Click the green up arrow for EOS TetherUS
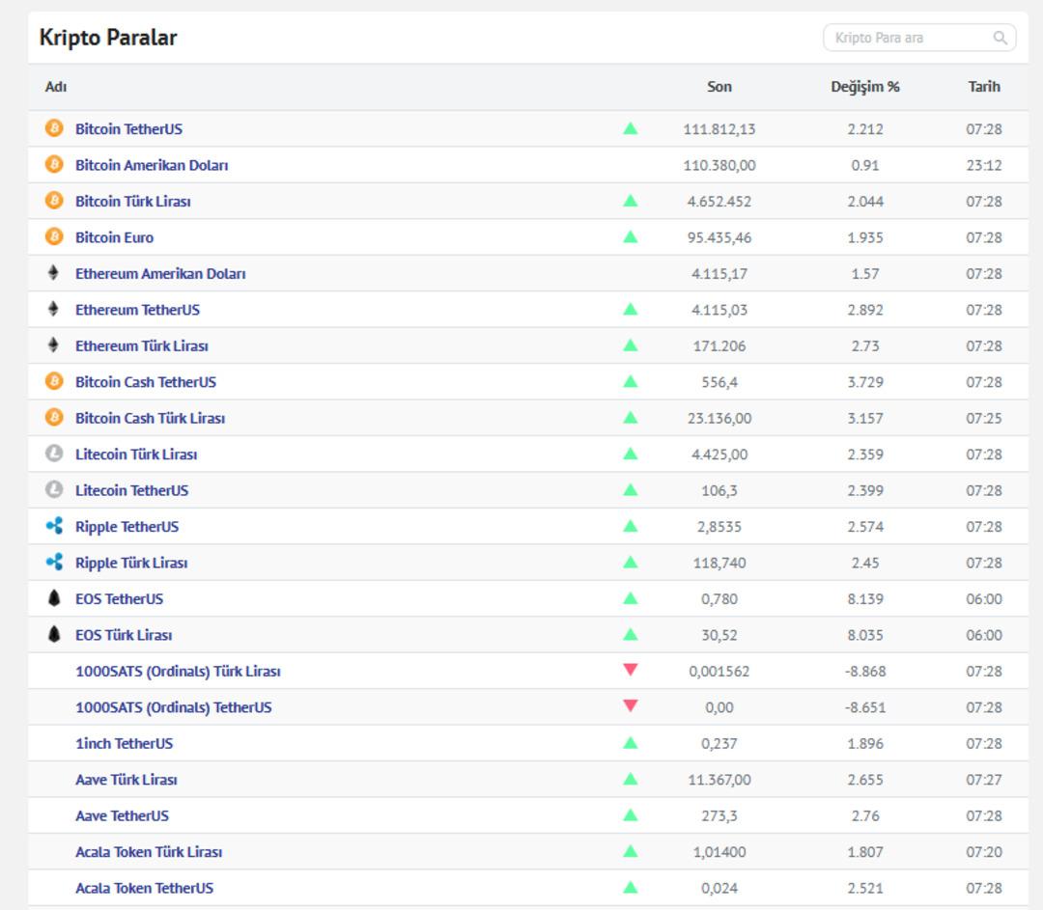Screen dimensions: 1043x910 [x=630, y=598]
